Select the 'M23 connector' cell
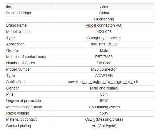 point(104,70)
